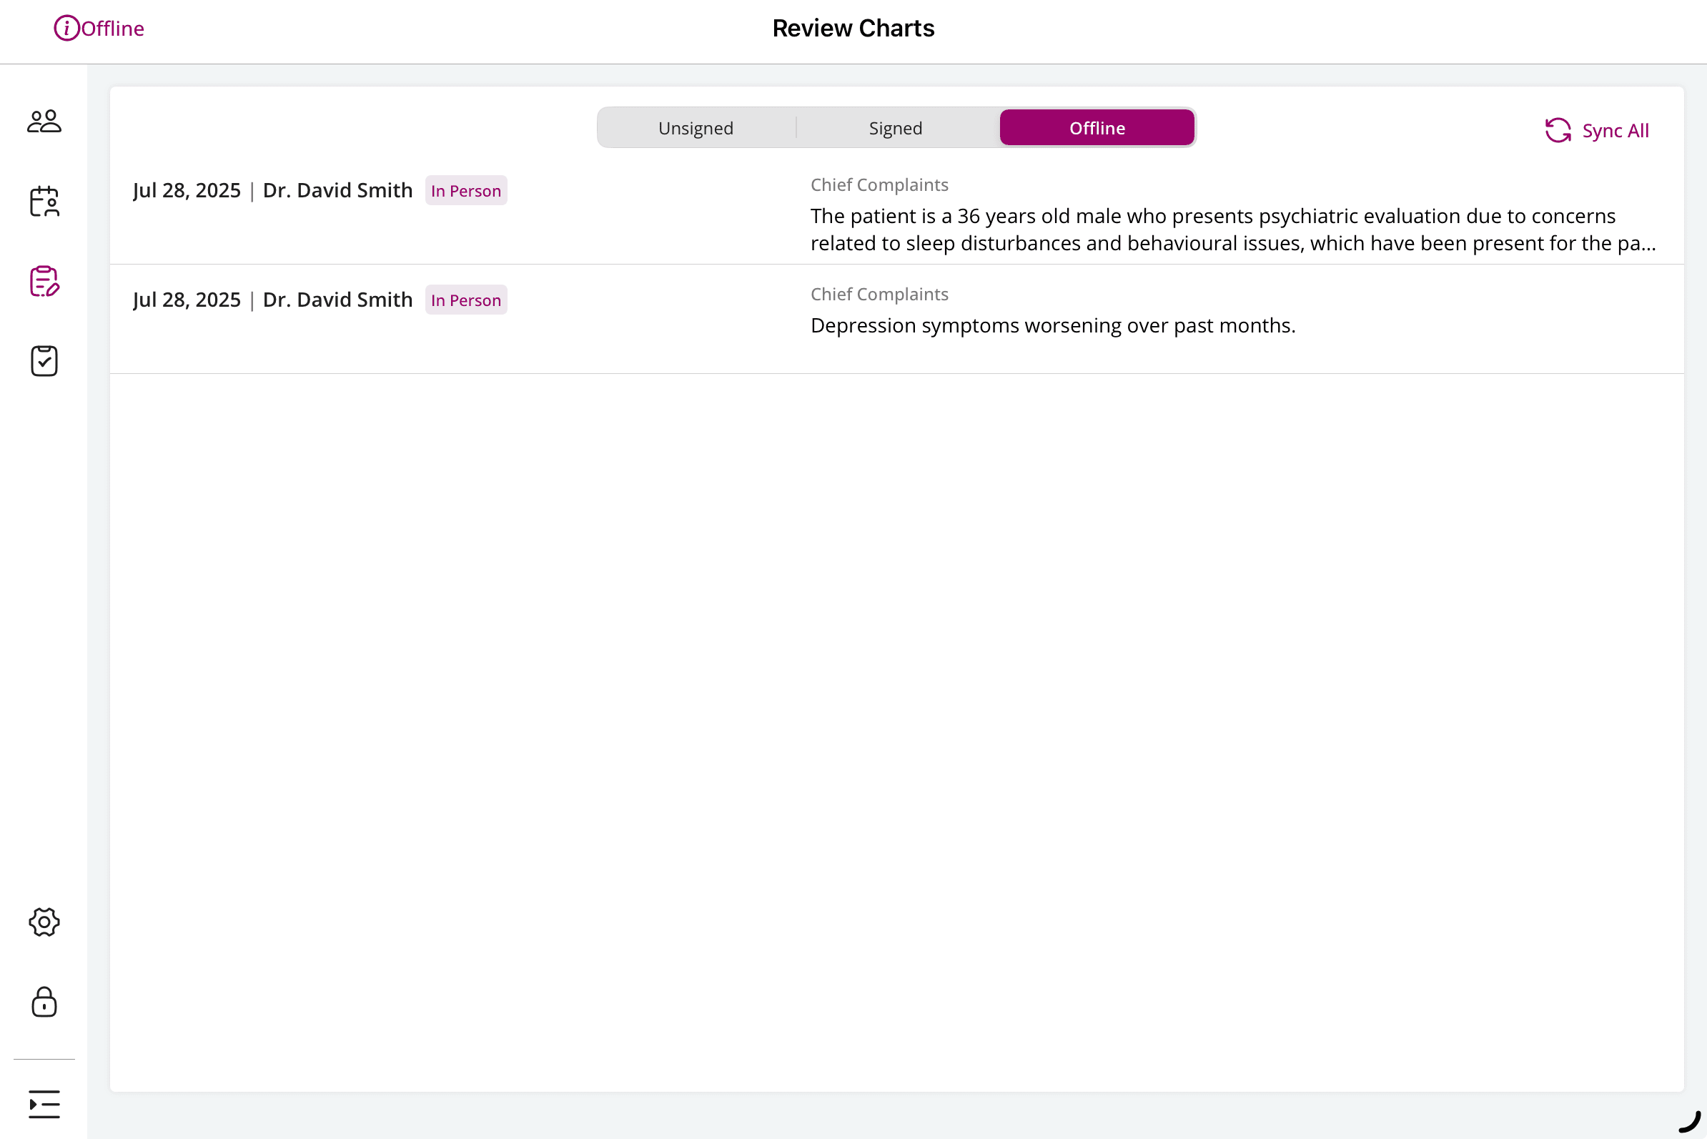
Task: Enable the Offline charts filter
Action: click(x=1097, y=127)
